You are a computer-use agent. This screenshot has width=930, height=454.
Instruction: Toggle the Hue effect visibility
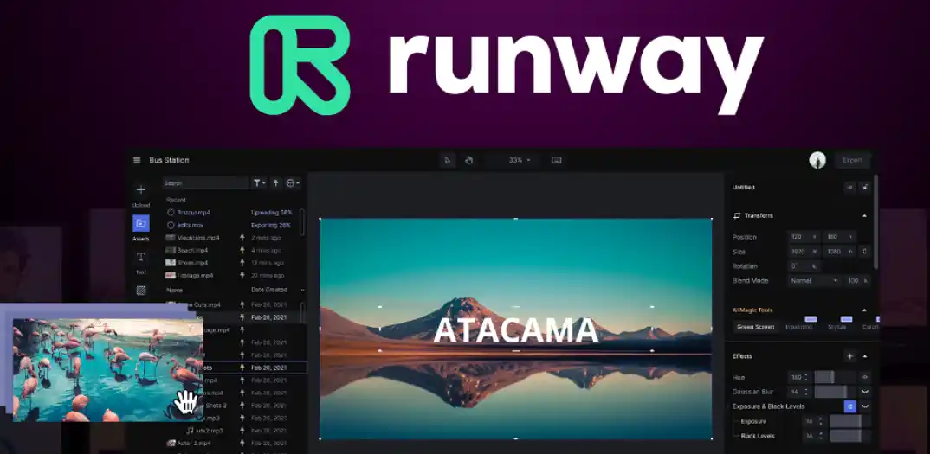864,377
